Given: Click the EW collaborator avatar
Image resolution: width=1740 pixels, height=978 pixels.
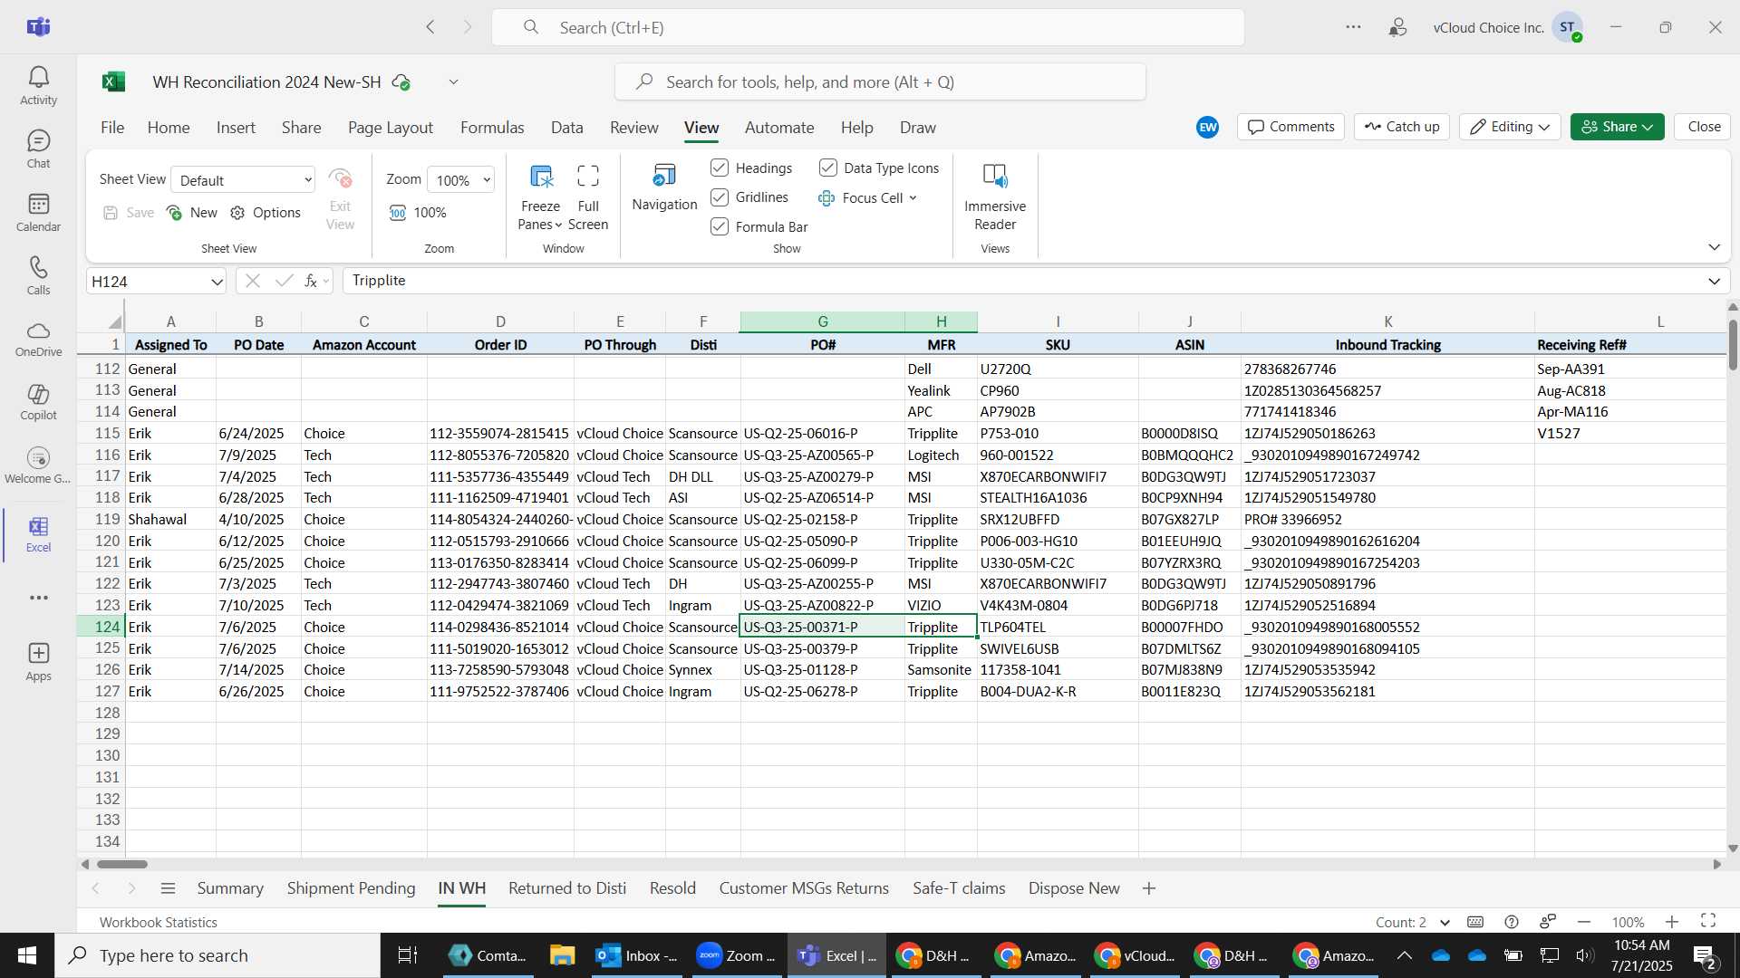Looking at the screenshot, I should (1207, 128).
